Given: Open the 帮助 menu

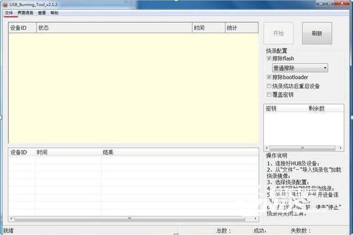Looking at the screenshot, I should [55, 13].
